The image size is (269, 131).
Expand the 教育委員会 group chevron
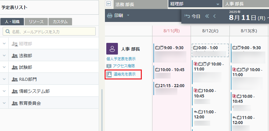click(x=4, y=103)
